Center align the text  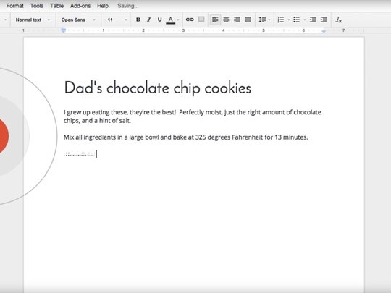(x=226, y=20)
